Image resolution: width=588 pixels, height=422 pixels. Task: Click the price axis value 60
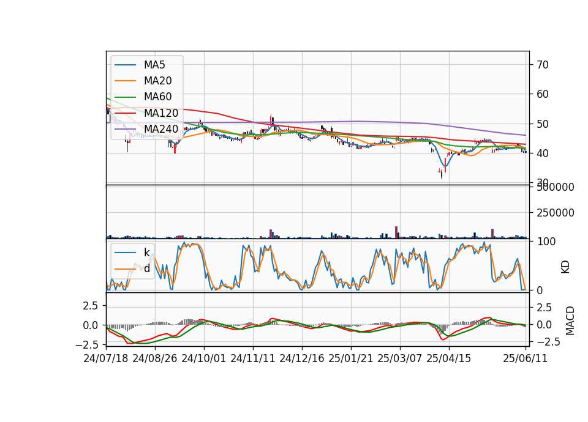pyautogui.click(x=543, y=94)
